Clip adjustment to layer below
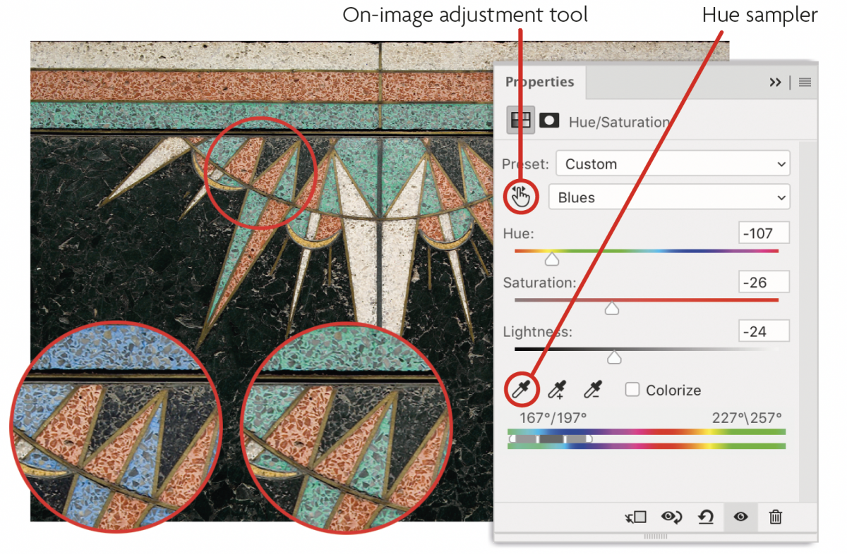 tap(635, 517)
